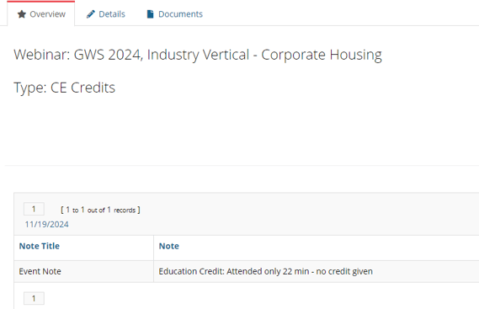
Task: Open the Details tab
Action: coord(106,14)
